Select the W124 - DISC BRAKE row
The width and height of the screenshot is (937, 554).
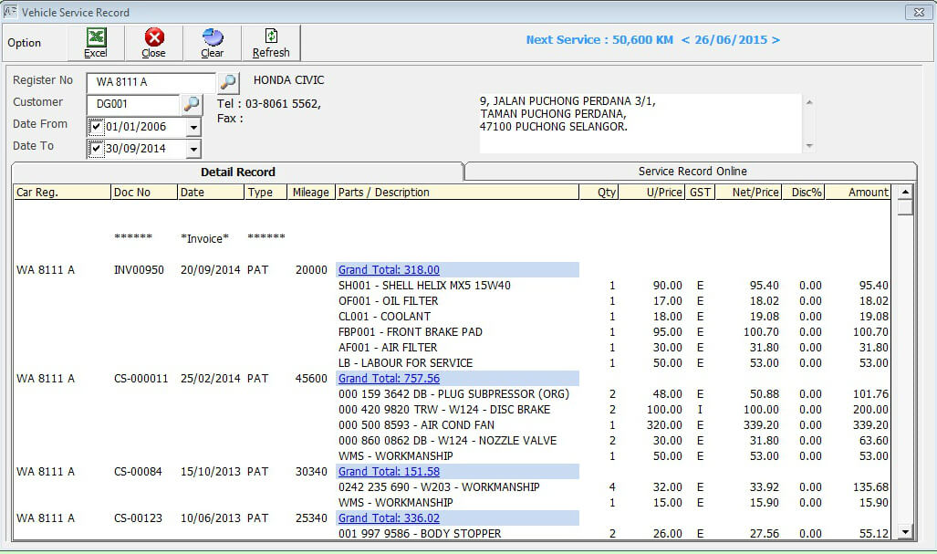tap(452, 410)
